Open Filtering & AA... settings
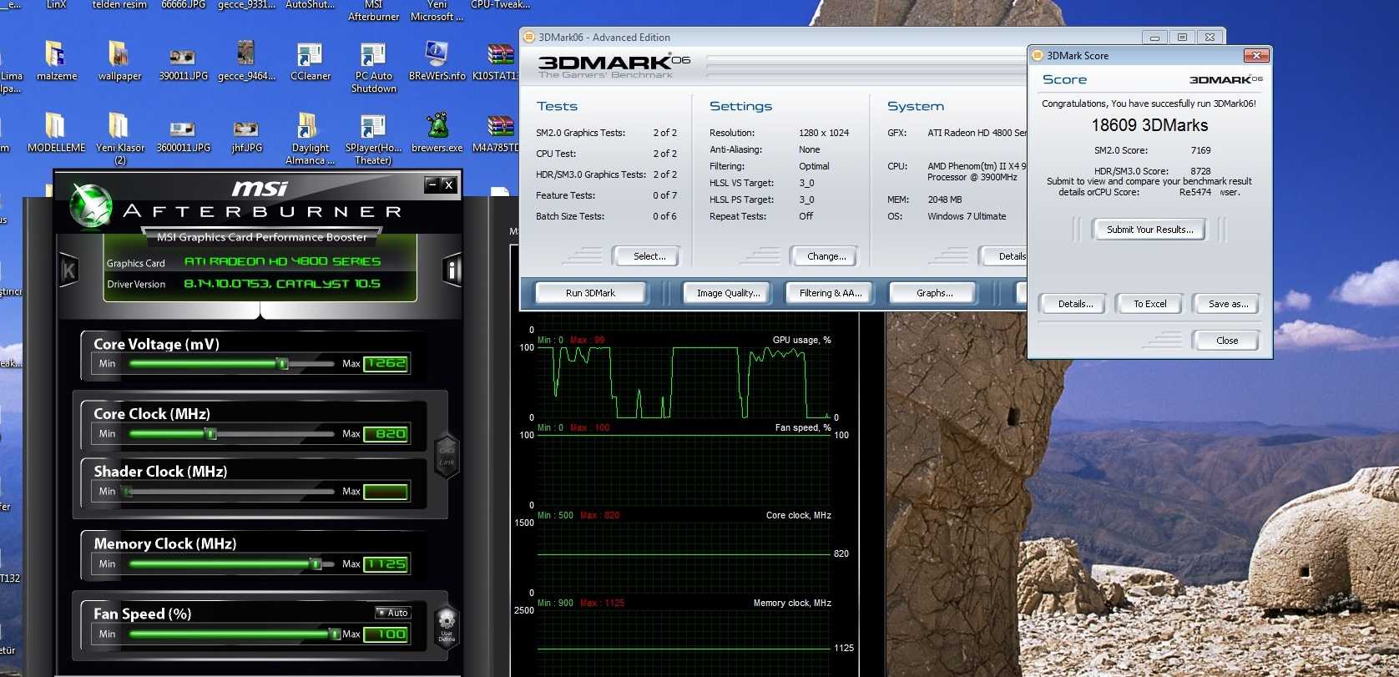Image resolution: width=1399 pixels, height=677 pixels. coord(831,293)
